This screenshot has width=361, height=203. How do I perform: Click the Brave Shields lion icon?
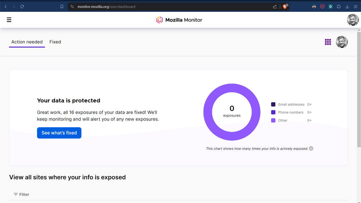[x=285, y=6]
